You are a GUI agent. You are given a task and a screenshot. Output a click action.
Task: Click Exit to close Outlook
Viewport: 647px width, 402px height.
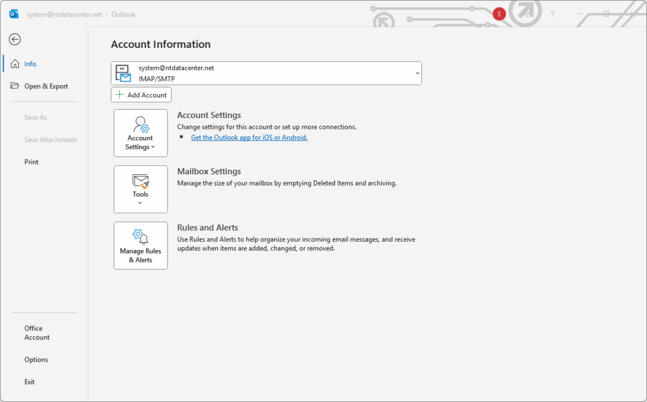30,382
